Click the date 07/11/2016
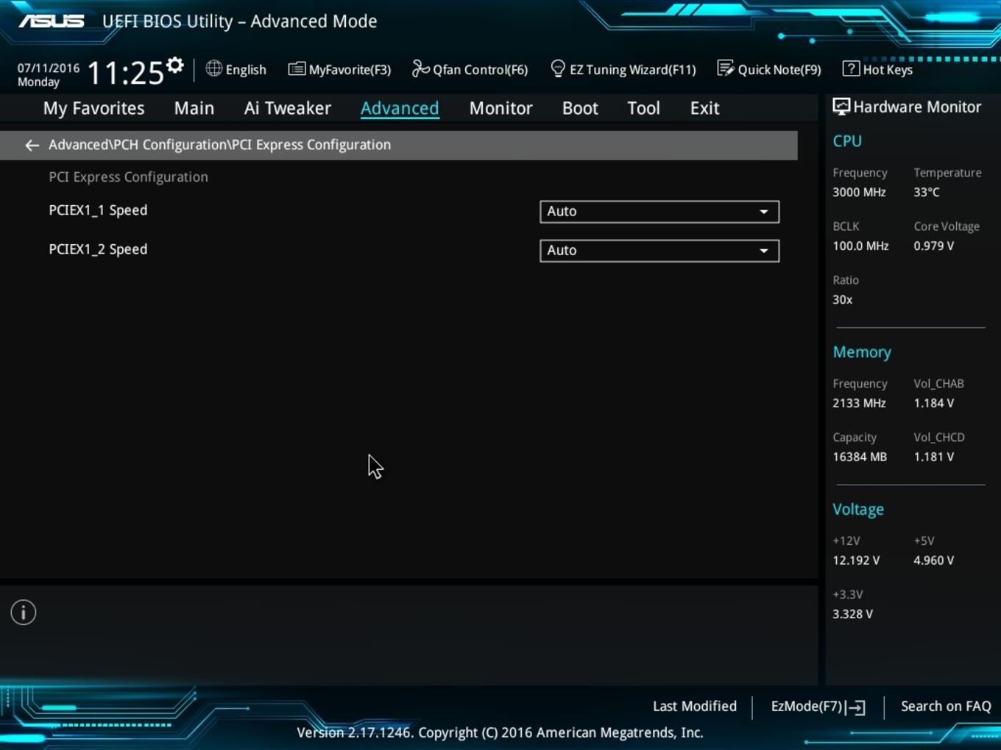The height and width of the screenshot is (750, 1001). [x=49, y=68]
